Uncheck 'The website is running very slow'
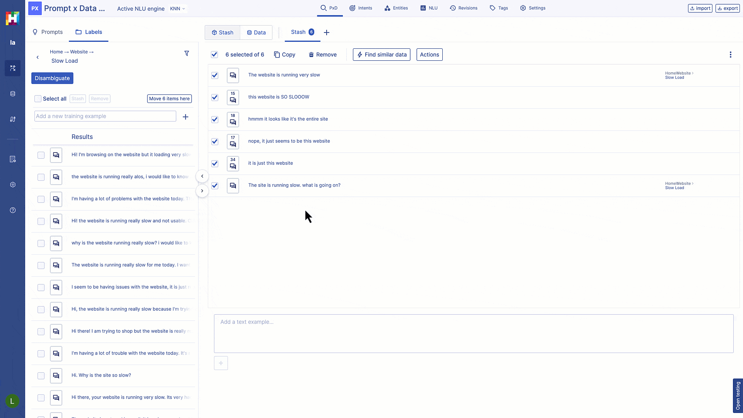 pos(215,75)
